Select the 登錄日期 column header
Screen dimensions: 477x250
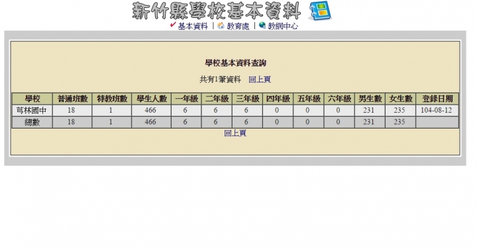pos(437,99)
